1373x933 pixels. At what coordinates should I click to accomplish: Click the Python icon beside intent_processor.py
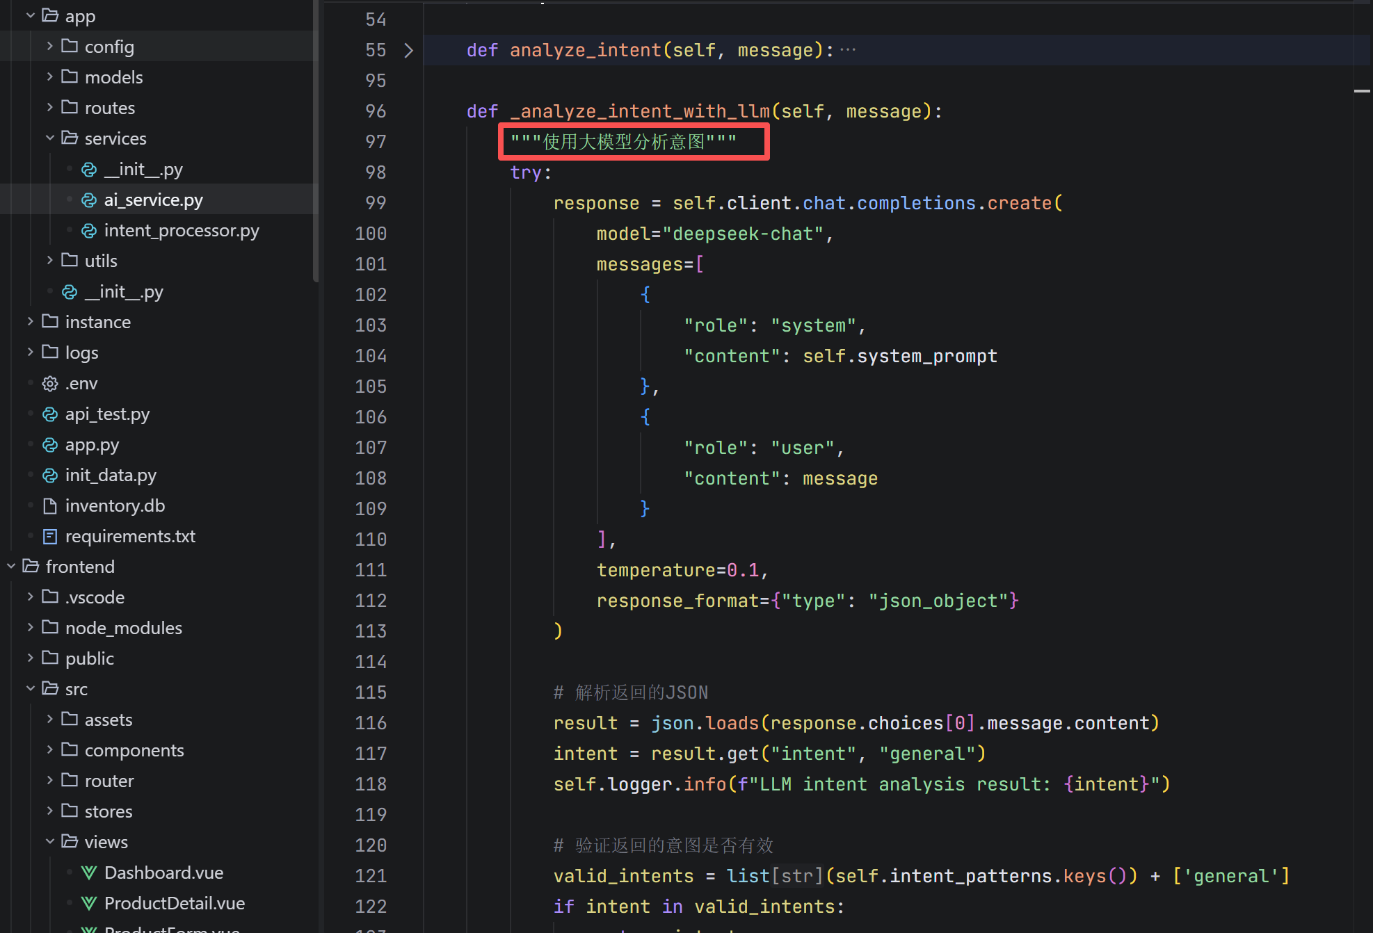click(89, 231)
